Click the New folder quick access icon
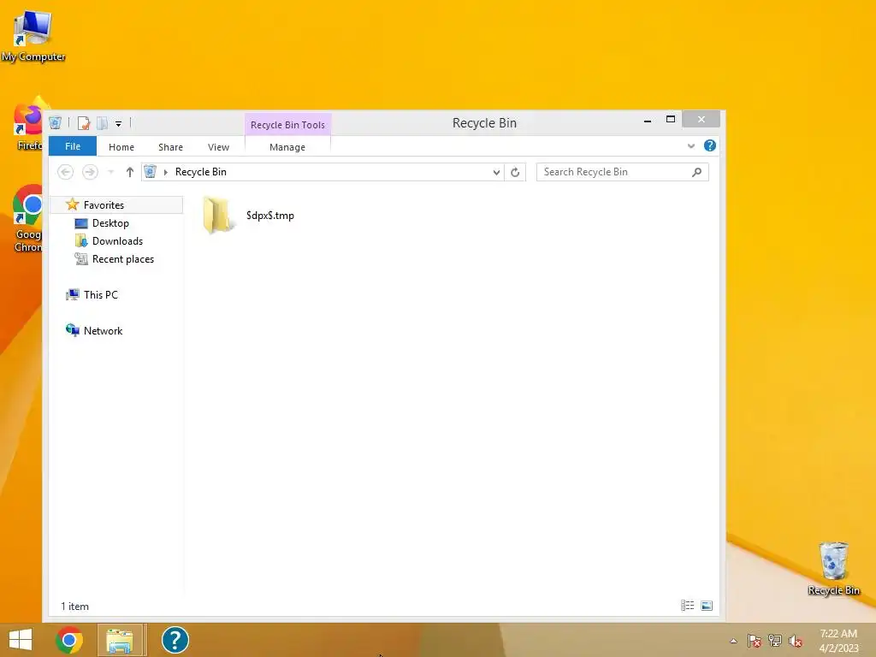Viewport: 876px width, 657px height. 103,123
